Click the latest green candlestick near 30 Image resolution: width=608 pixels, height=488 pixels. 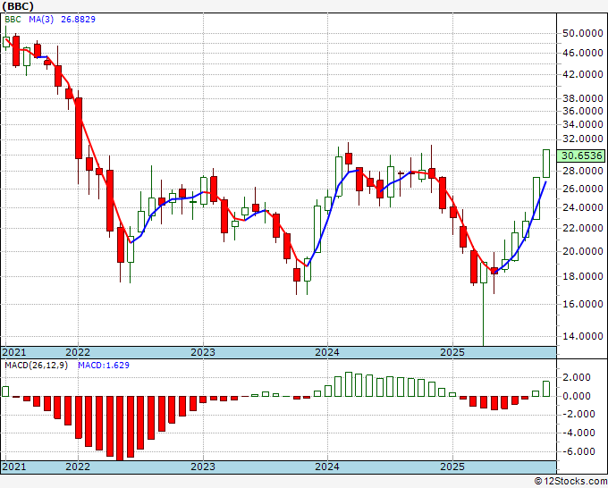pyautogui.click(x=546, y=164)
